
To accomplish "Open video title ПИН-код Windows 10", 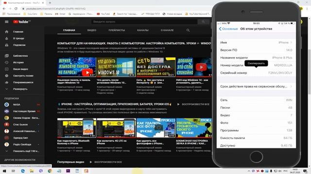I will tap(192, 82).
